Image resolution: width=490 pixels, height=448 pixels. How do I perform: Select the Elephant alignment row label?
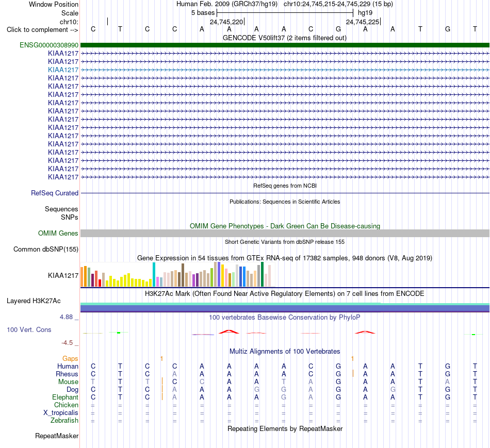coord(66,397)
